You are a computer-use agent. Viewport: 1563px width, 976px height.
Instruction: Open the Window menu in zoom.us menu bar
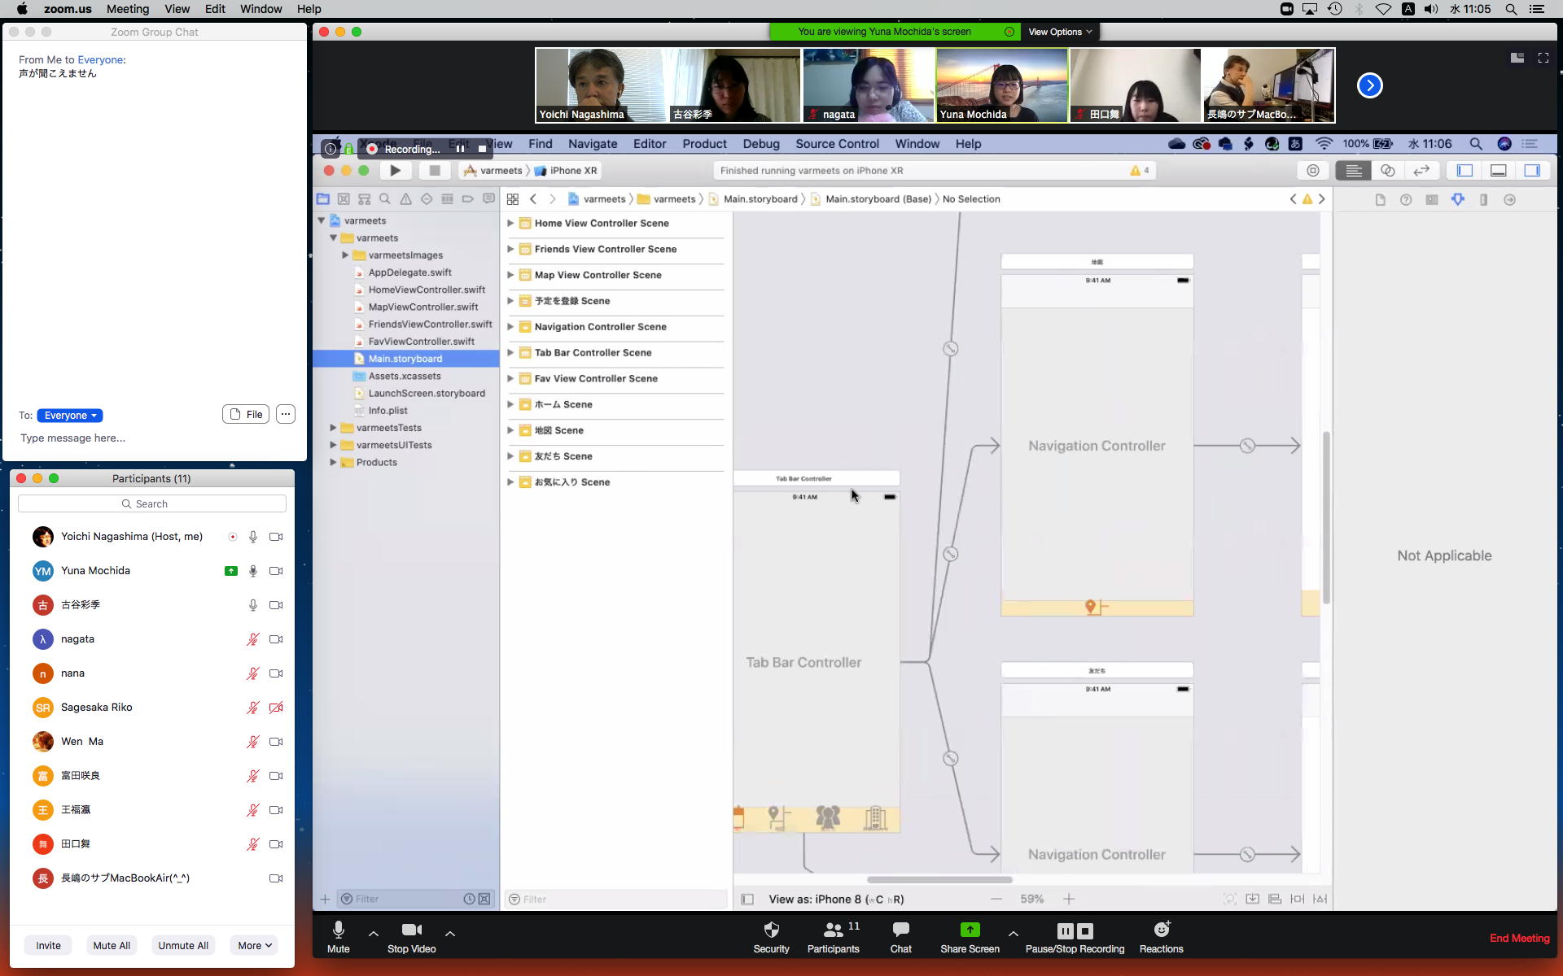[260, 9]
